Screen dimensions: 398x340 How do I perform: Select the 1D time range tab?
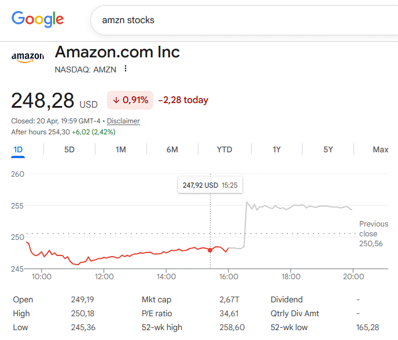coord(18,149)
